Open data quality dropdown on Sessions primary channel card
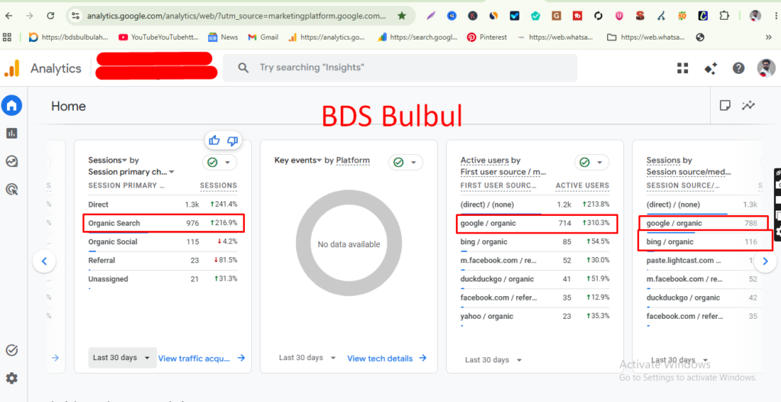Image resolution: width=781 pixels, height=402 pixels. pyautogui.click(x=220, y=162)
